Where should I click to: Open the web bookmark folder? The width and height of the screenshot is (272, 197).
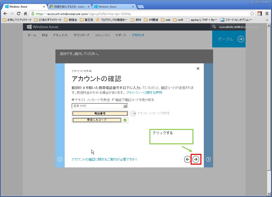[x=166, y=20]
